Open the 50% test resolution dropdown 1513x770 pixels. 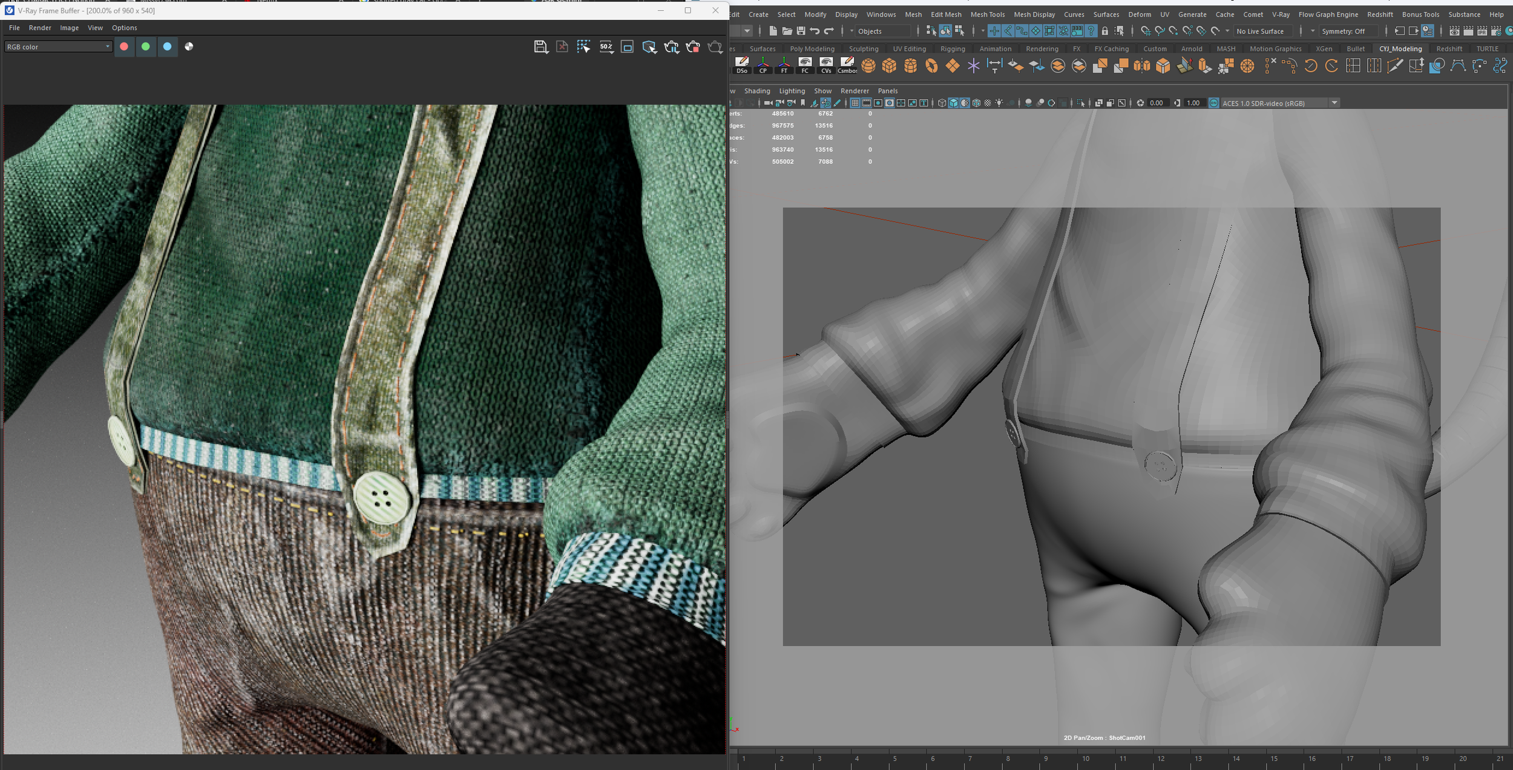click(606, 47)
